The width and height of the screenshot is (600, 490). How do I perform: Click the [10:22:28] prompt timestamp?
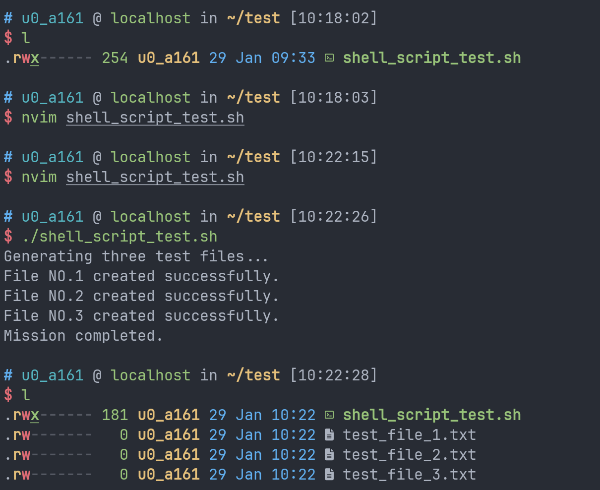[333, 375]
